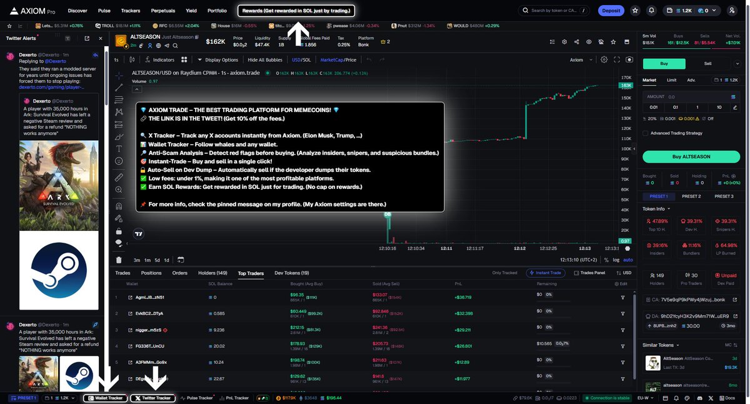Open the Positions tab
The width and height of the screenshot is (750, 404).
pyautogui.click(x=151, y=273)
